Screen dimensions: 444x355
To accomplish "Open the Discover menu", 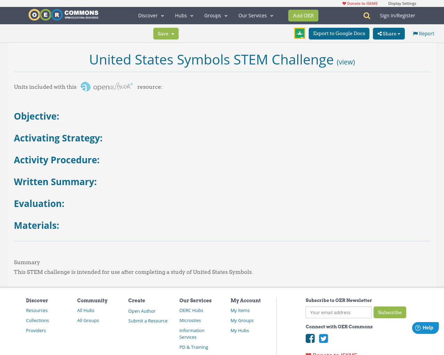I will [x=151, y=15].
